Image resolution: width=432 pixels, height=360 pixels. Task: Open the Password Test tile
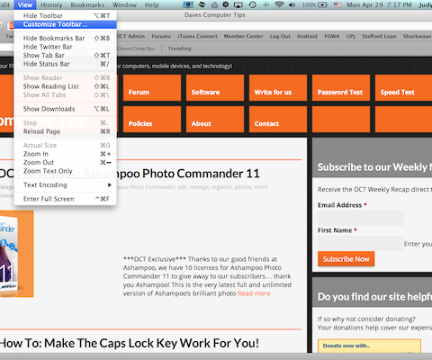[x=341, y=87]
